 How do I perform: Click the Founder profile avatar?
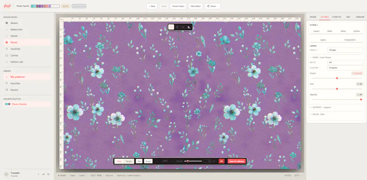coord(6,174)
